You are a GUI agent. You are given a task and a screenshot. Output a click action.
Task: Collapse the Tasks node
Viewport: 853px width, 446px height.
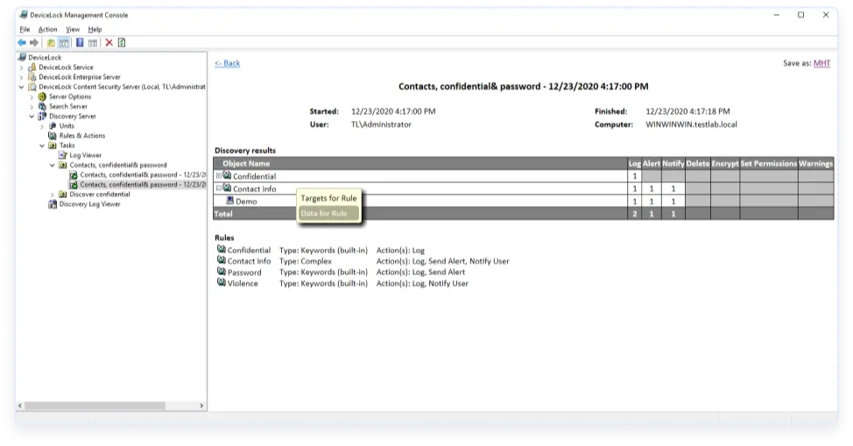(x=42, y=146)
